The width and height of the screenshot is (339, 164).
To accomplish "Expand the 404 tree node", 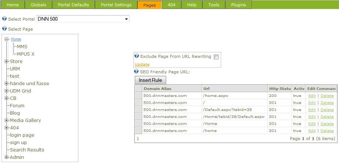I will point(6,128).
